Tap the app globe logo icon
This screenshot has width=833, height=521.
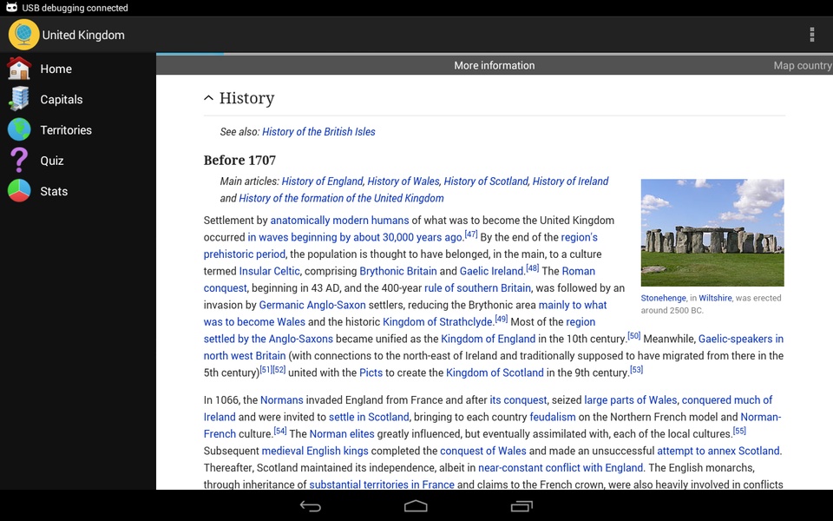[23, 35]
